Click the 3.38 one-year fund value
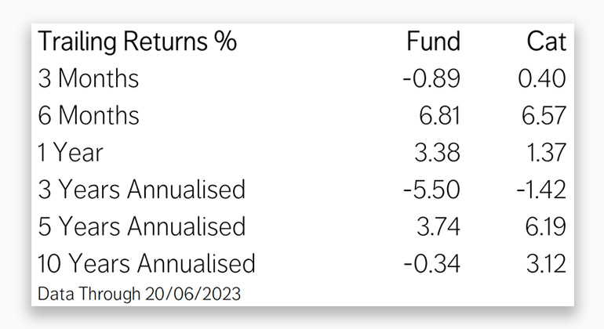 coord(438,152)
